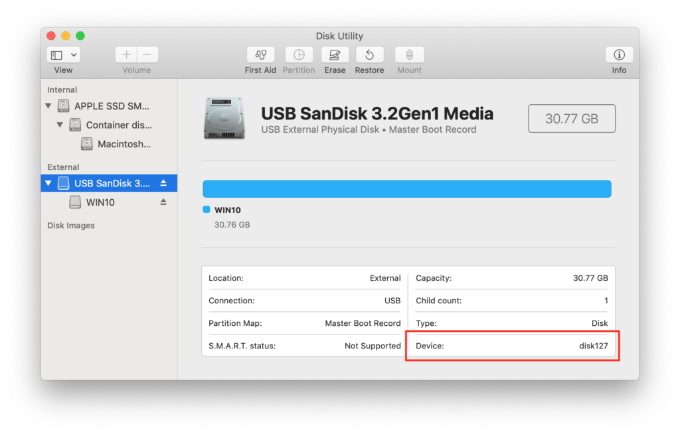The height and width of the screenshot is (434, 680).
Task: Click the large hard drive image
Action: click(x=224, y=118)
